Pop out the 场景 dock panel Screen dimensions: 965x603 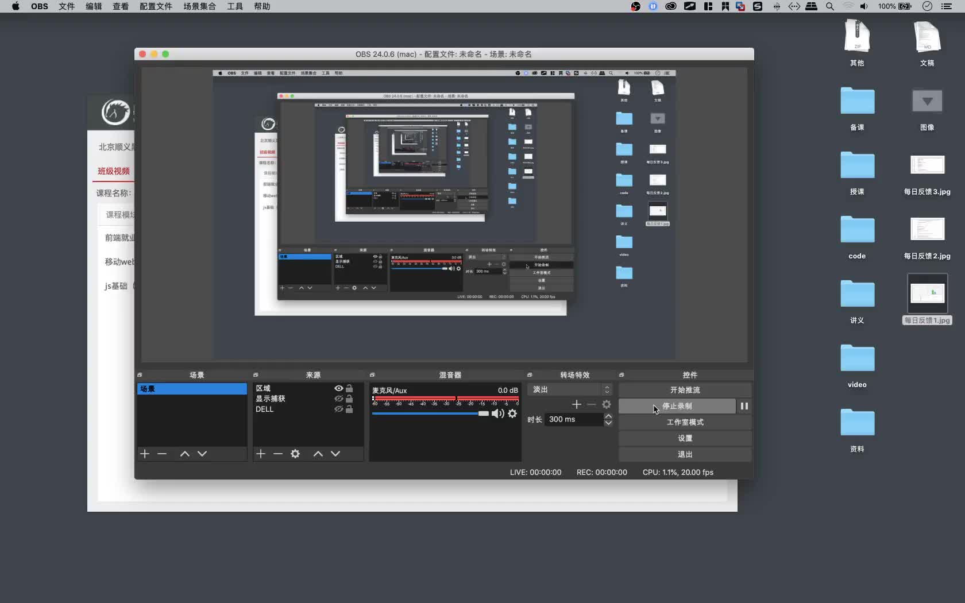(x=140, y=375)
